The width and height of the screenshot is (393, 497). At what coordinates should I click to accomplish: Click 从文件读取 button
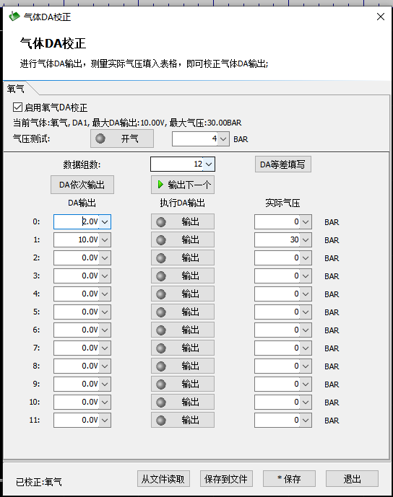point(163,479)
